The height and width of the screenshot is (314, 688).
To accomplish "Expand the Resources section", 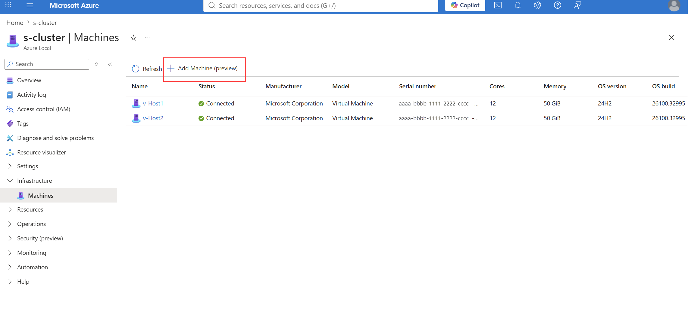I will pos(10,209).
